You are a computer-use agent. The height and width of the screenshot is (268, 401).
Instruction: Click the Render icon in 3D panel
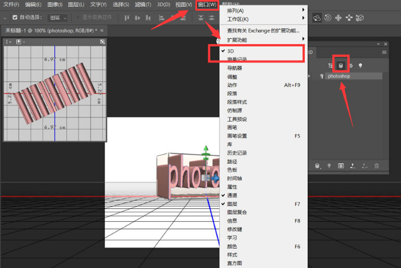341,166
